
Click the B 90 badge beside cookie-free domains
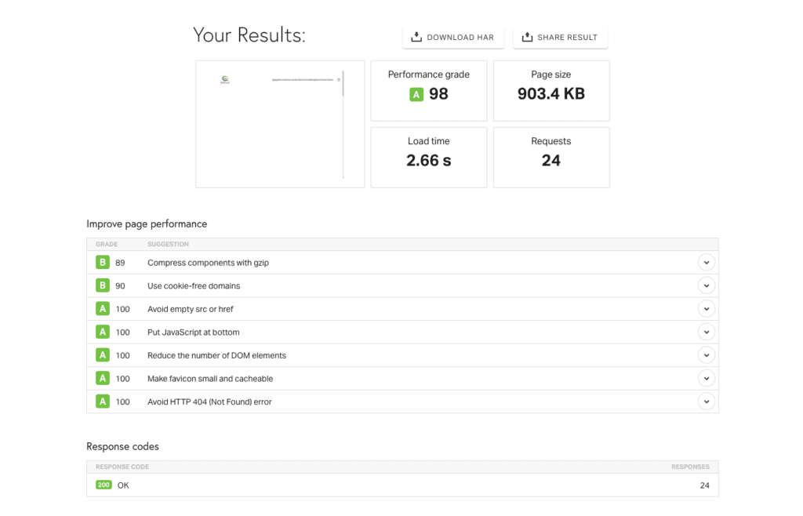pos(103,285)
